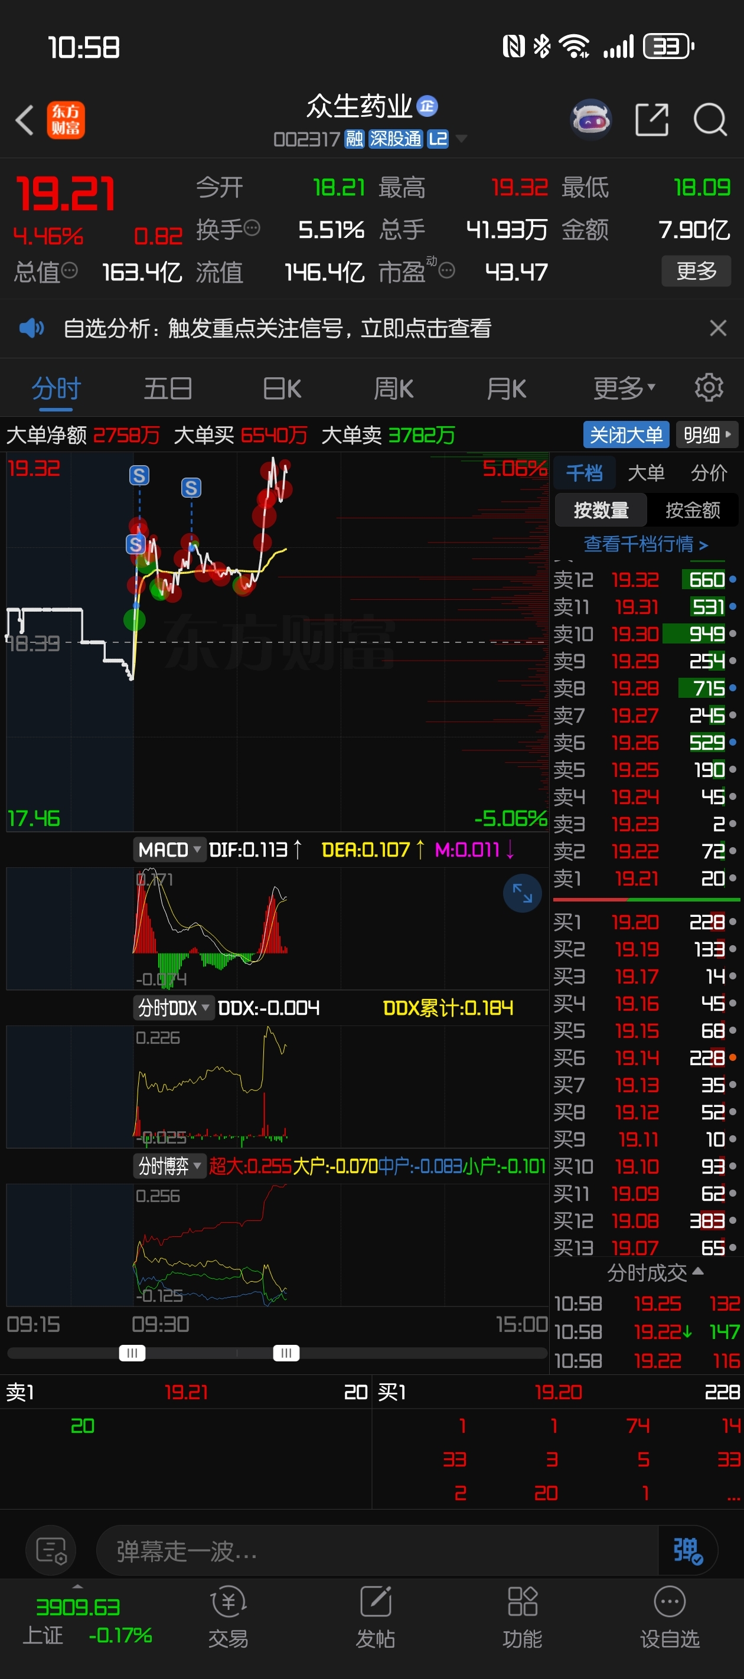Viewport: 744px width, 1679px height.
Task: Tap the right timeline range handle
Action: point(286,1353)
